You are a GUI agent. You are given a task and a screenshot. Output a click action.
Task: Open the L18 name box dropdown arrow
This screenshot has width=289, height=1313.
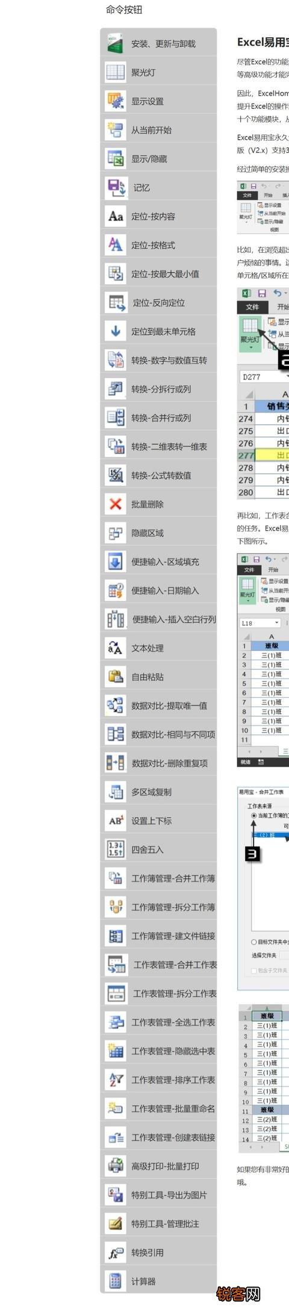(277, 623)
